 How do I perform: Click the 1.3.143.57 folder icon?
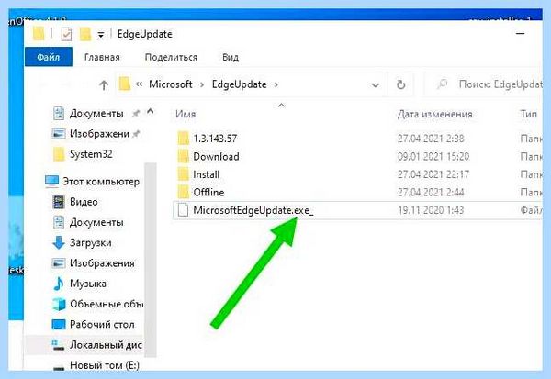click(183, 139)
